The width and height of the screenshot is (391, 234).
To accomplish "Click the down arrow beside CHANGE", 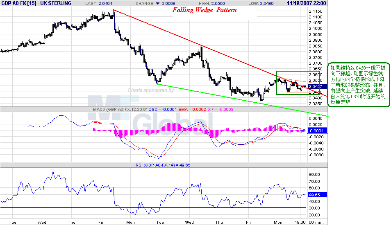I will click(x=158, y=4).
